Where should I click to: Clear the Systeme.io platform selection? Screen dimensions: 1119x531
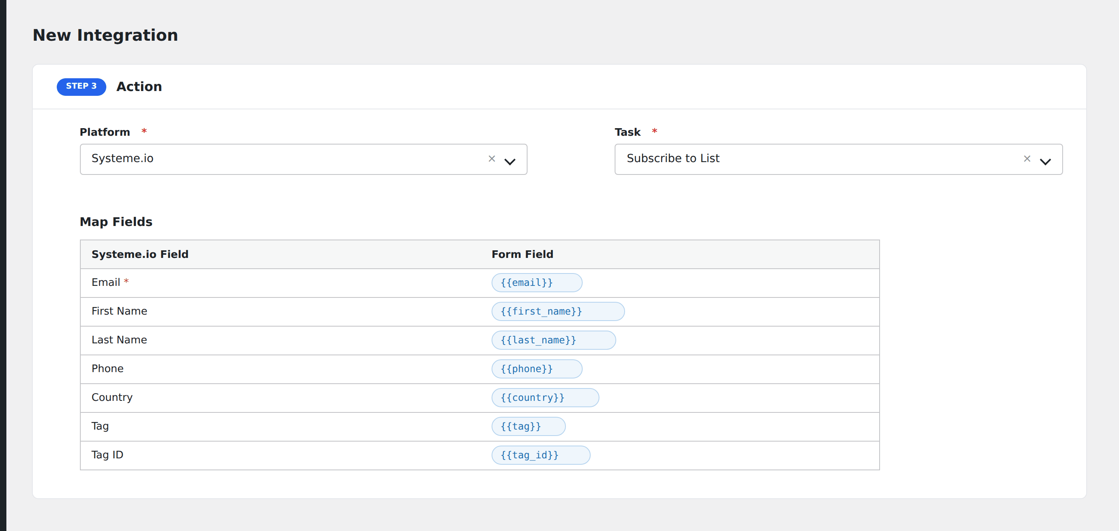coord(492,159)
